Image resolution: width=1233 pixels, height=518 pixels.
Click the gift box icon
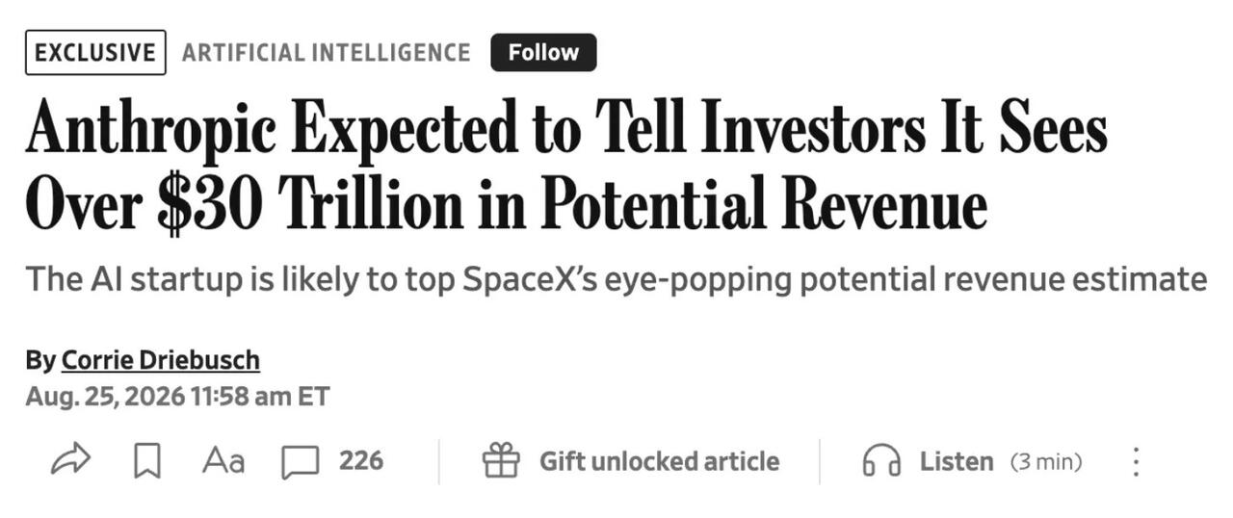501,460
